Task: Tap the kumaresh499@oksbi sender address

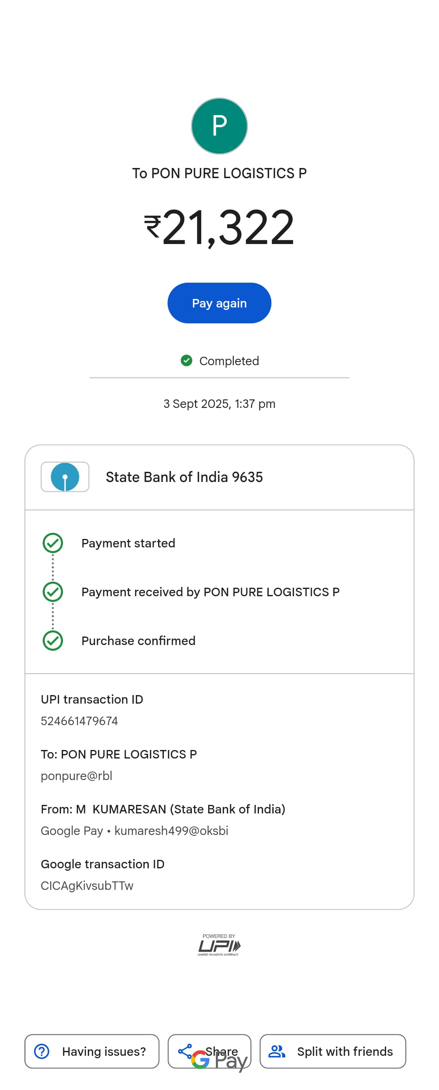Action: tap(171, 831)
